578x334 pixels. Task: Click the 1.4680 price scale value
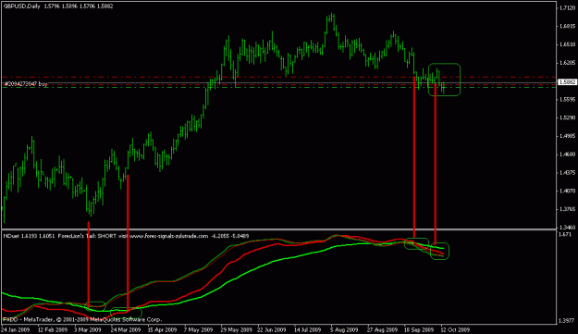[x=567, y=155]
